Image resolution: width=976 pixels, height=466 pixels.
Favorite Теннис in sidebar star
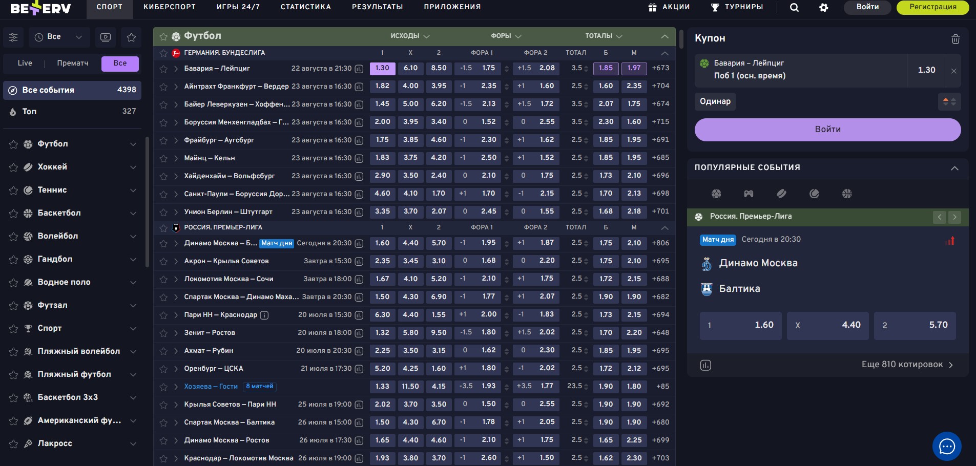14,190
